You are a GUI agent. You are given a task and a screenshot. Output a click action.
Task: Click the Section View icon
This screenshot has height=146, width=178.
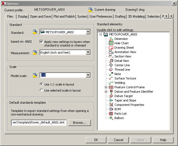[111, 56]
